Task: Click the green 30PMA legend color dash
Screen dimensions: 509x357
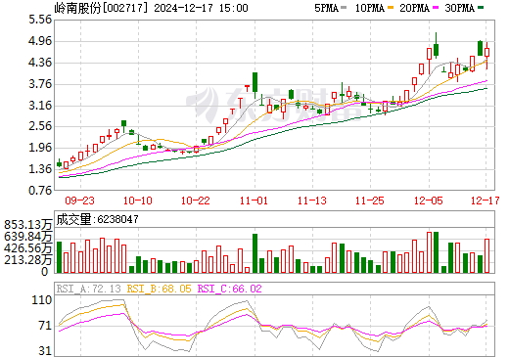Action: [x=481, y=7]
